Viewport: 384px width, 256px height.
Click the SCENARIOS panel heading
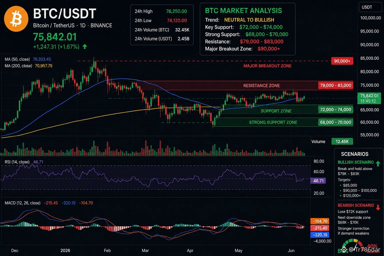(x=354, y=154)
